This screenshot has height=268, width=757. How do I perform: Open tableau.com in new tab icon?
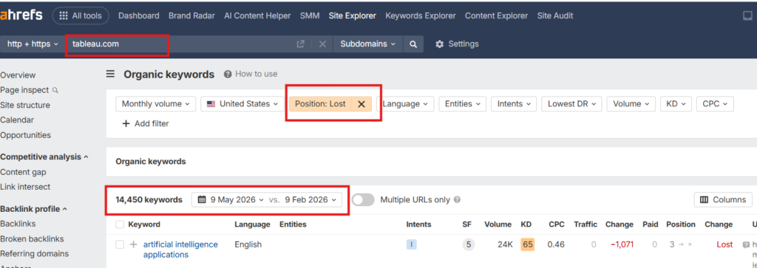300,44
